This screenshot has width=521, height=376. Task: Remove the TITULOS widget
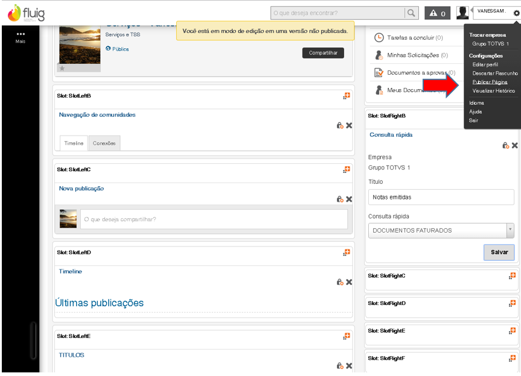point(349,366)
